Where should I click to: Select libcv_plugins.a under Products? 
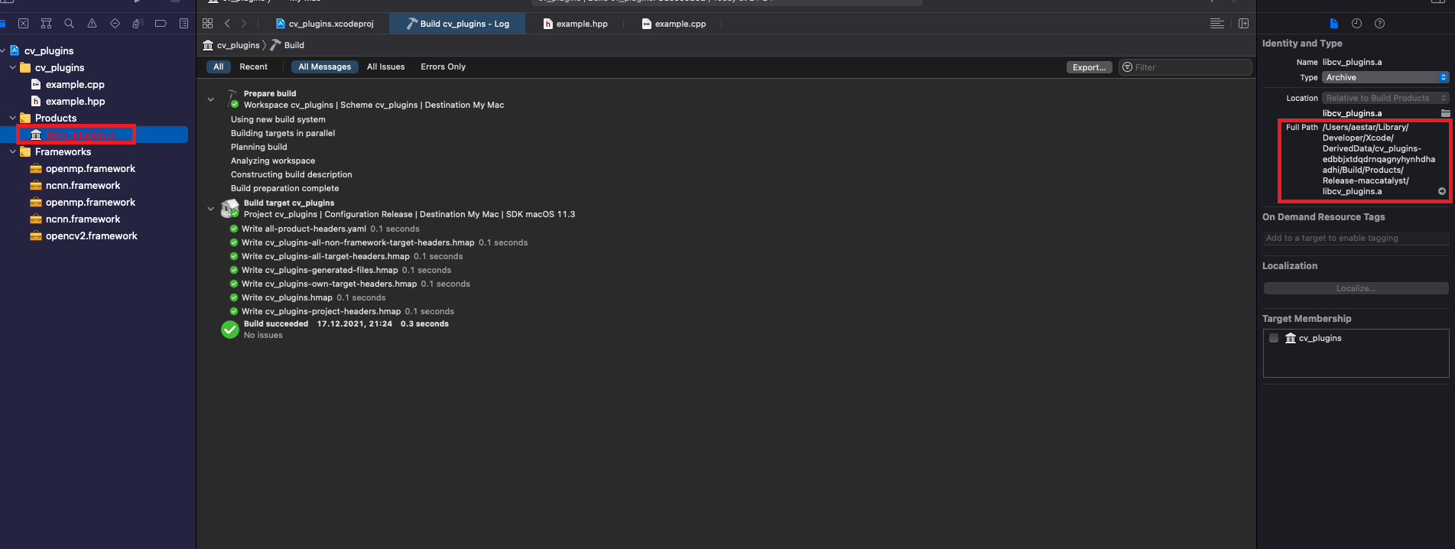[x=80, y=135]
